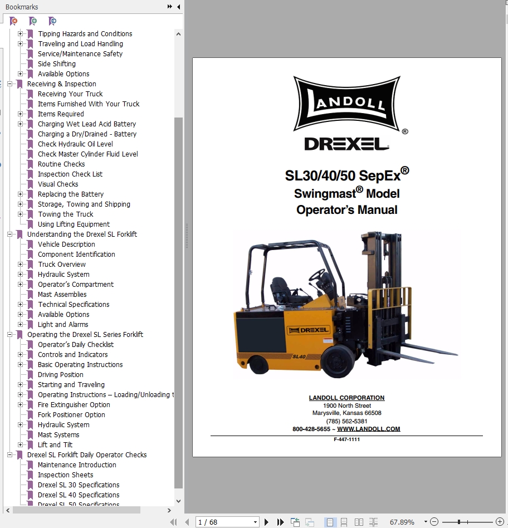Image resolution: width=508 pixels, height=528 pixels.
Task: Open Check Master Cylinder Fluid Level bookmark
Action: [88, 154]
